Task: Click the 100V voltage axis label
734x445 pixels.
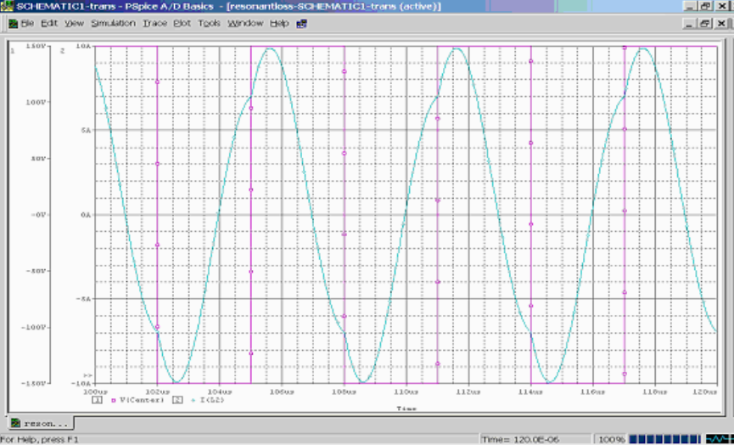Action: pos(36,103)
